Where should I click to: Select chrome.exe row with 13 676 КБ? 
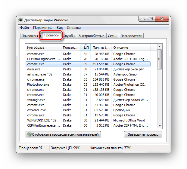click(88, 115)
